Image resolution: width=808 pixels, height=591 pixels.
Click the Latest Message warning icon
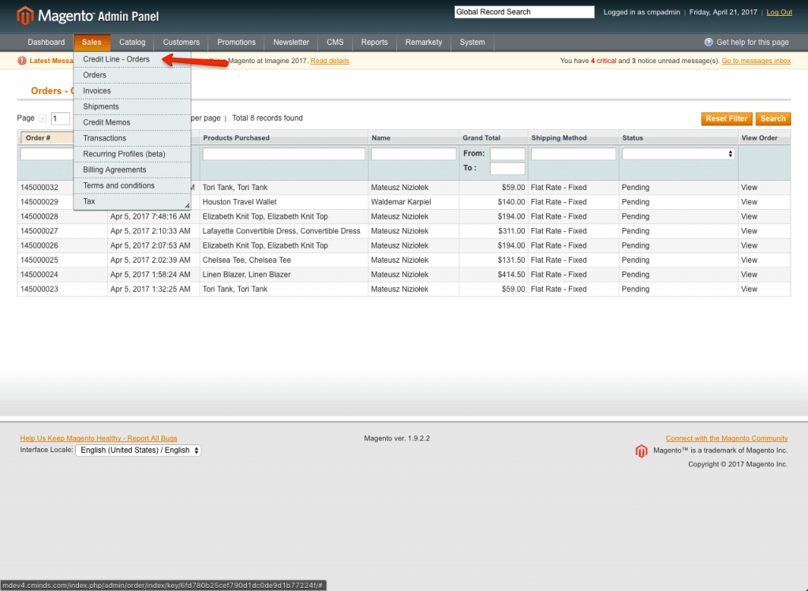pyautogui.click(x=23, y=61)
